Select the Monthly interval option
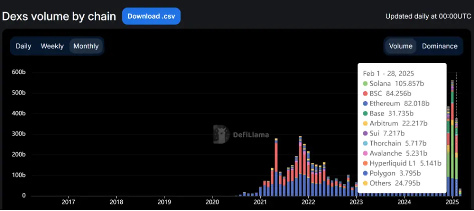Viewport: 474px width, 211px height. [x=86, y=46]
